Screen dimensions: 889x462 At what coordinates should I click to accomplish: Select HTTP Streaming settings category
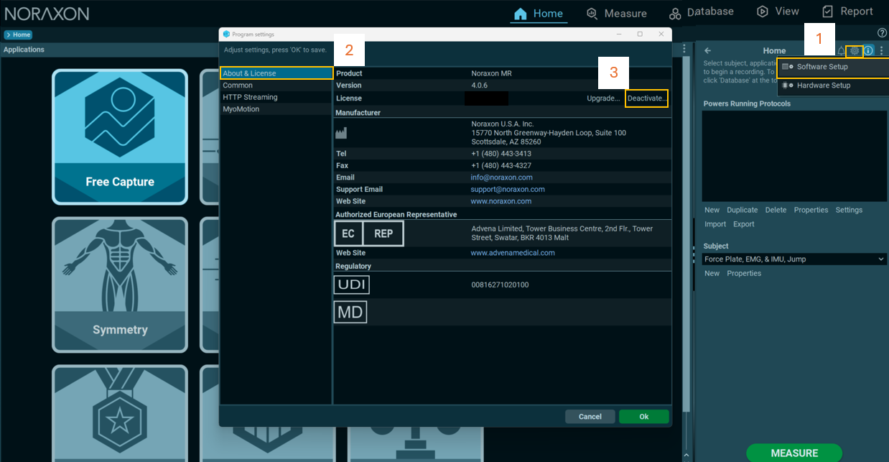click(x=276, y=97)
